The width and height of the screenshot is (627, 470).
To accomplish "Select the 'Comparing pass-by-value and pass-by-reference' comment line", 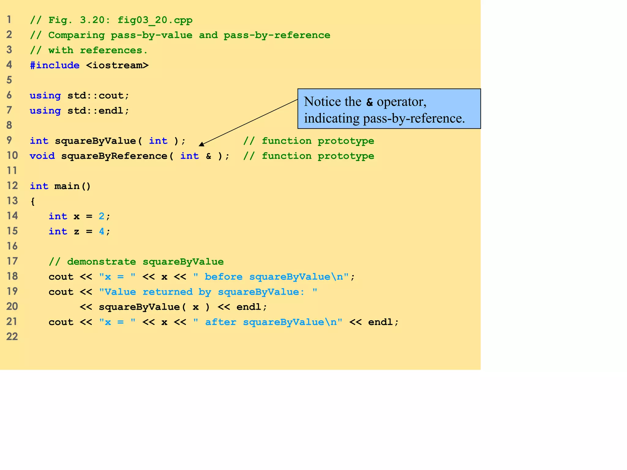I will [180, 35].
